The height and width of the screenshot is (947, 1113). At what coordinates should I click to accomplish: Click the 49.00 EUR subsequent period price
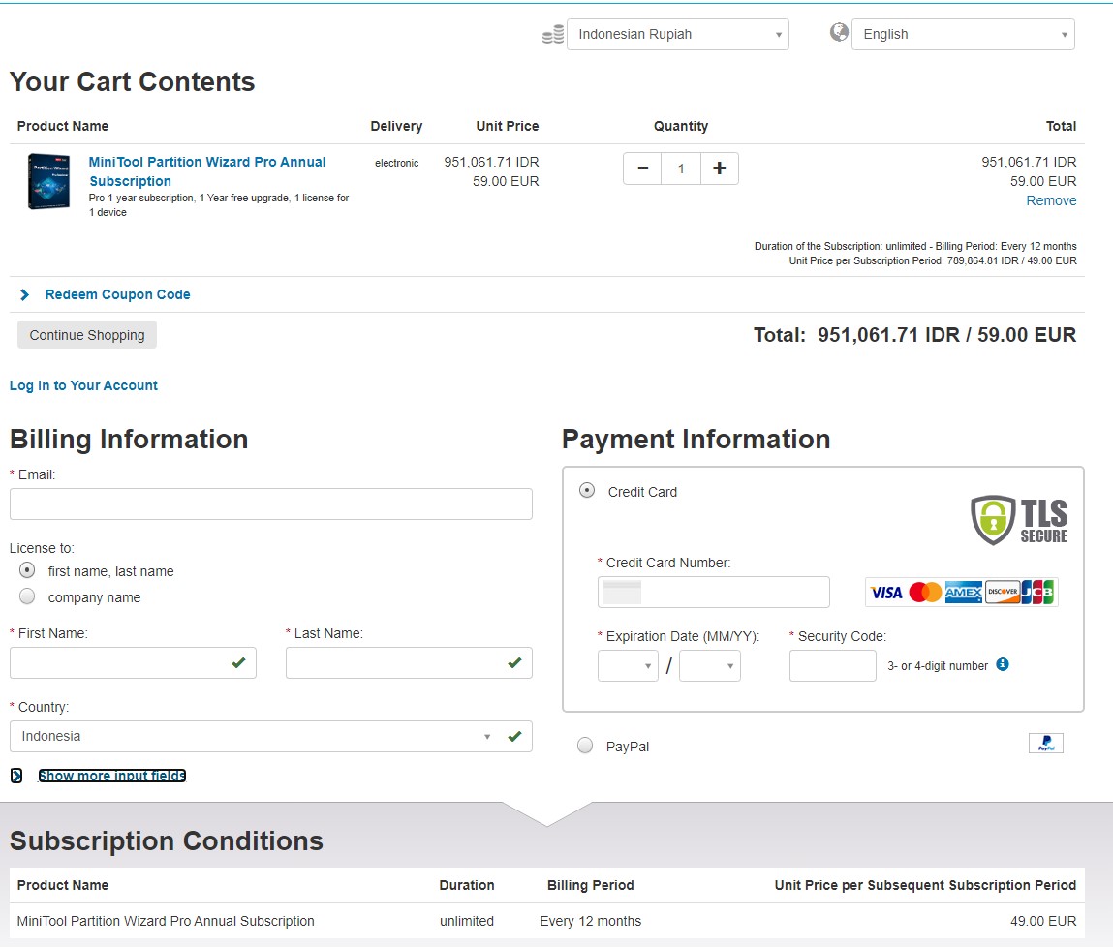pos(1043,921)
